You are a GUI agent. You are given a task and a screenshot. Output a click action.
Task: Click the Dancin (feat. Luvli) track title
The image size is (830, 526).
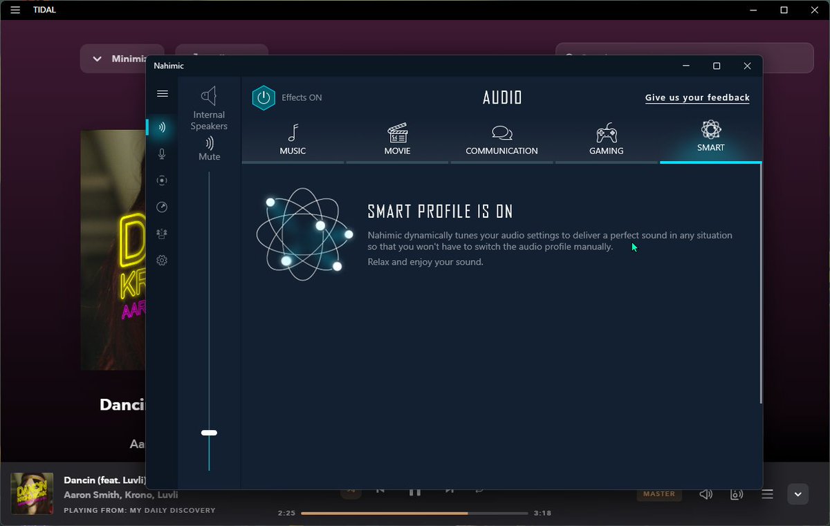pos(104,480)
